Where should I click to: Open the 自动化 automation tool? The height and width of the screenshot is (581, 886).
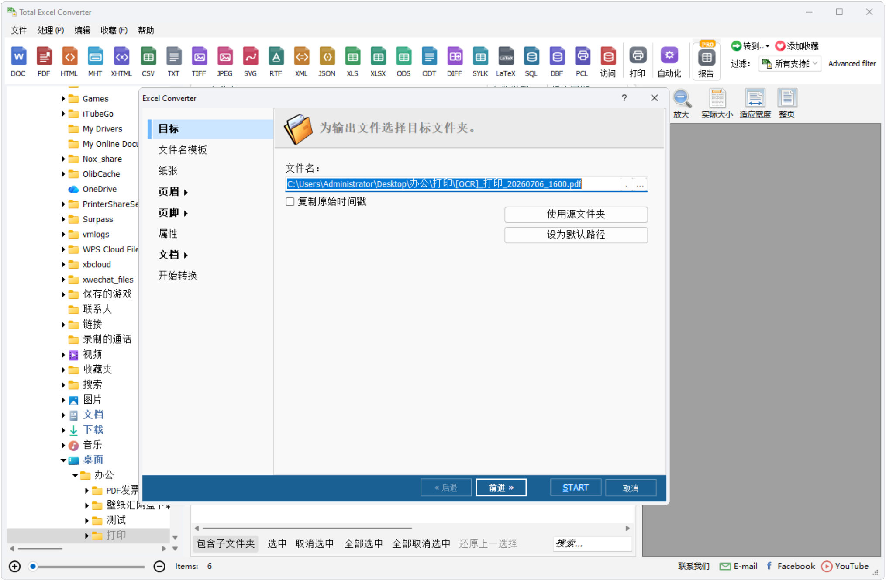(669, 62)
